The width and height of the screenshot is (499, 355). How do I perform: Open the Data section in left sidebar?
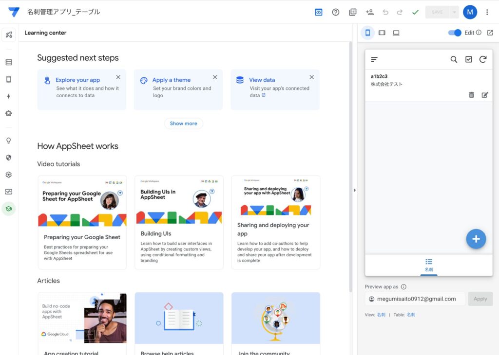[x=8, y=62]
